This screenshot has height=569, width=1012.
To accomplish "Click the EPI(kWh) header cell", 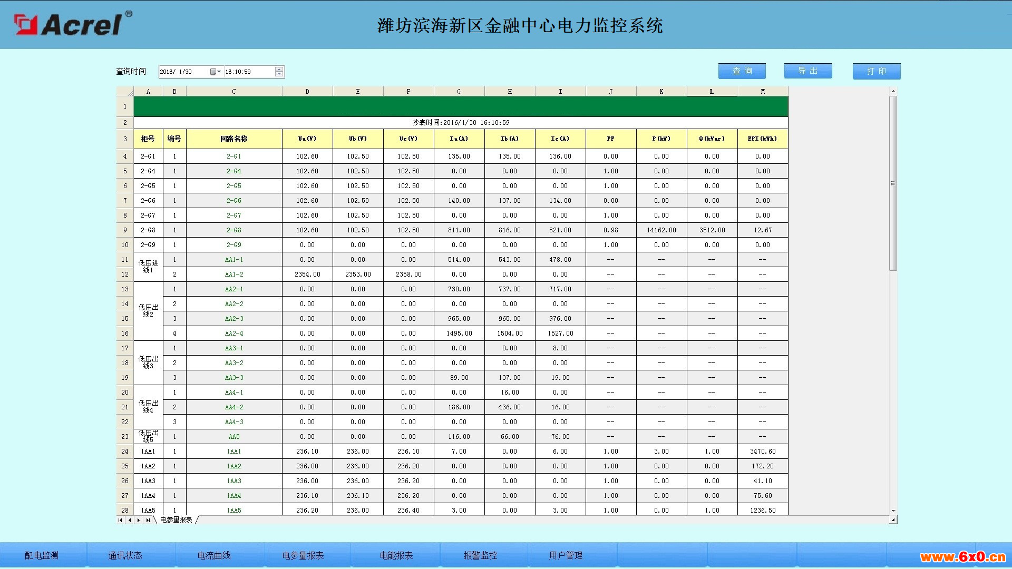I will click(763, 139).
